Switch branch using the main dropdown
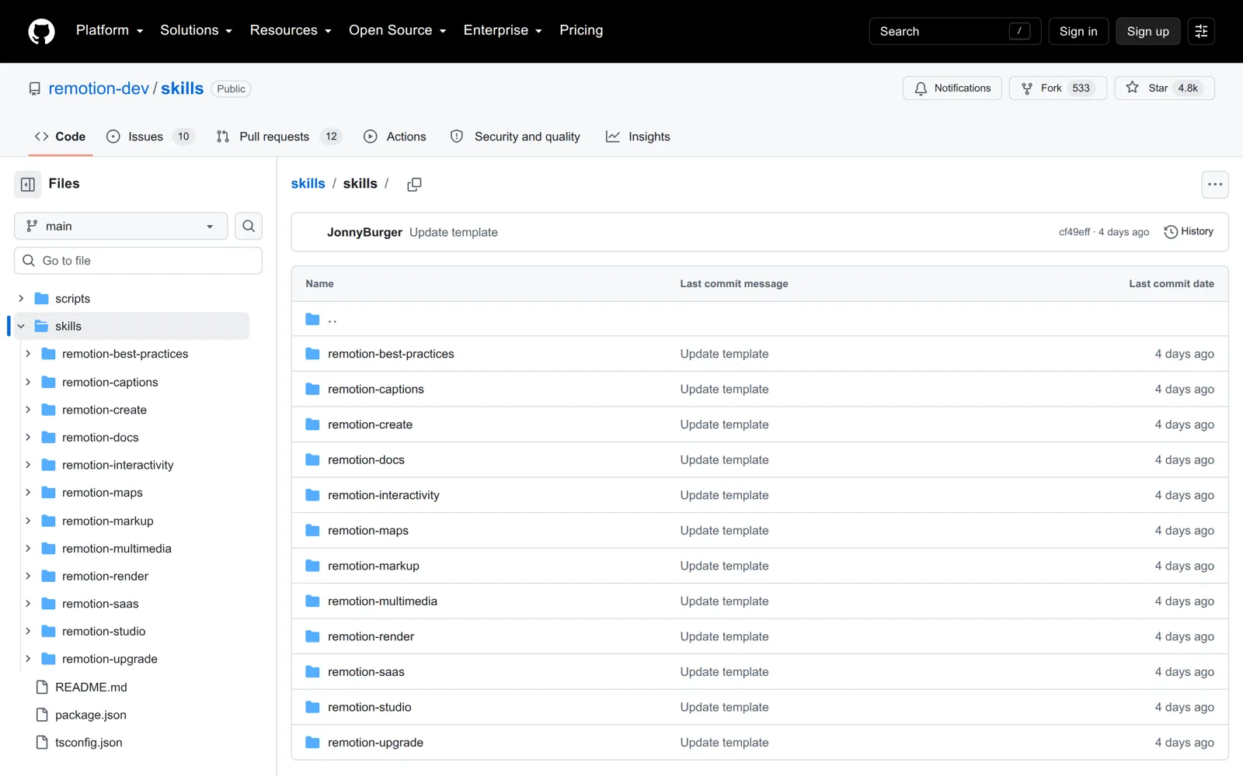1243x776 pixels. coord(120,226)
